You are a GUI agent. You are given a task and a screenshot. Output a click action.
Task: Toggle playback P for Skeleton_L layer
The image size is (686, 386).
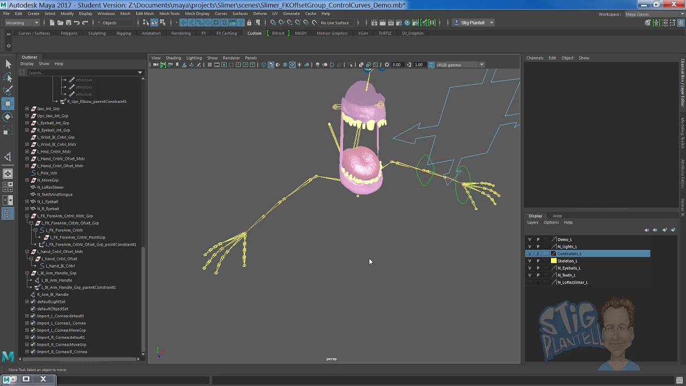[x=538, y=261]
